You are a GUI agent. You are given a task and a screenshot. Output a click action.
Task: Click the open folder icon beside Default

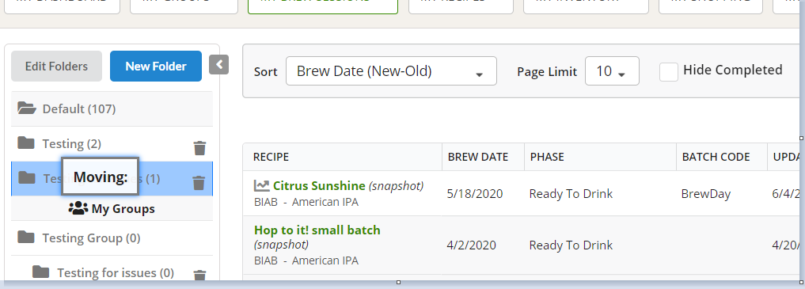[x=27, y=108]
